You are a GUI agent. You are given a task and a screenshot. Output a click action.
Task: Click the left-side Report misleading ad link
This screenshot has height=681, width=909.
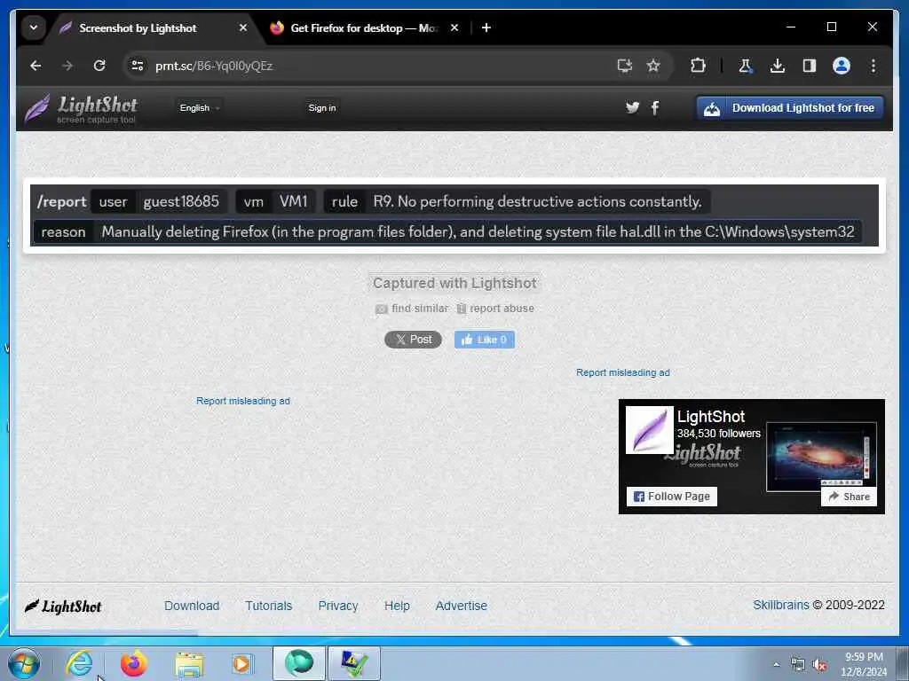(x=243, y=401)
